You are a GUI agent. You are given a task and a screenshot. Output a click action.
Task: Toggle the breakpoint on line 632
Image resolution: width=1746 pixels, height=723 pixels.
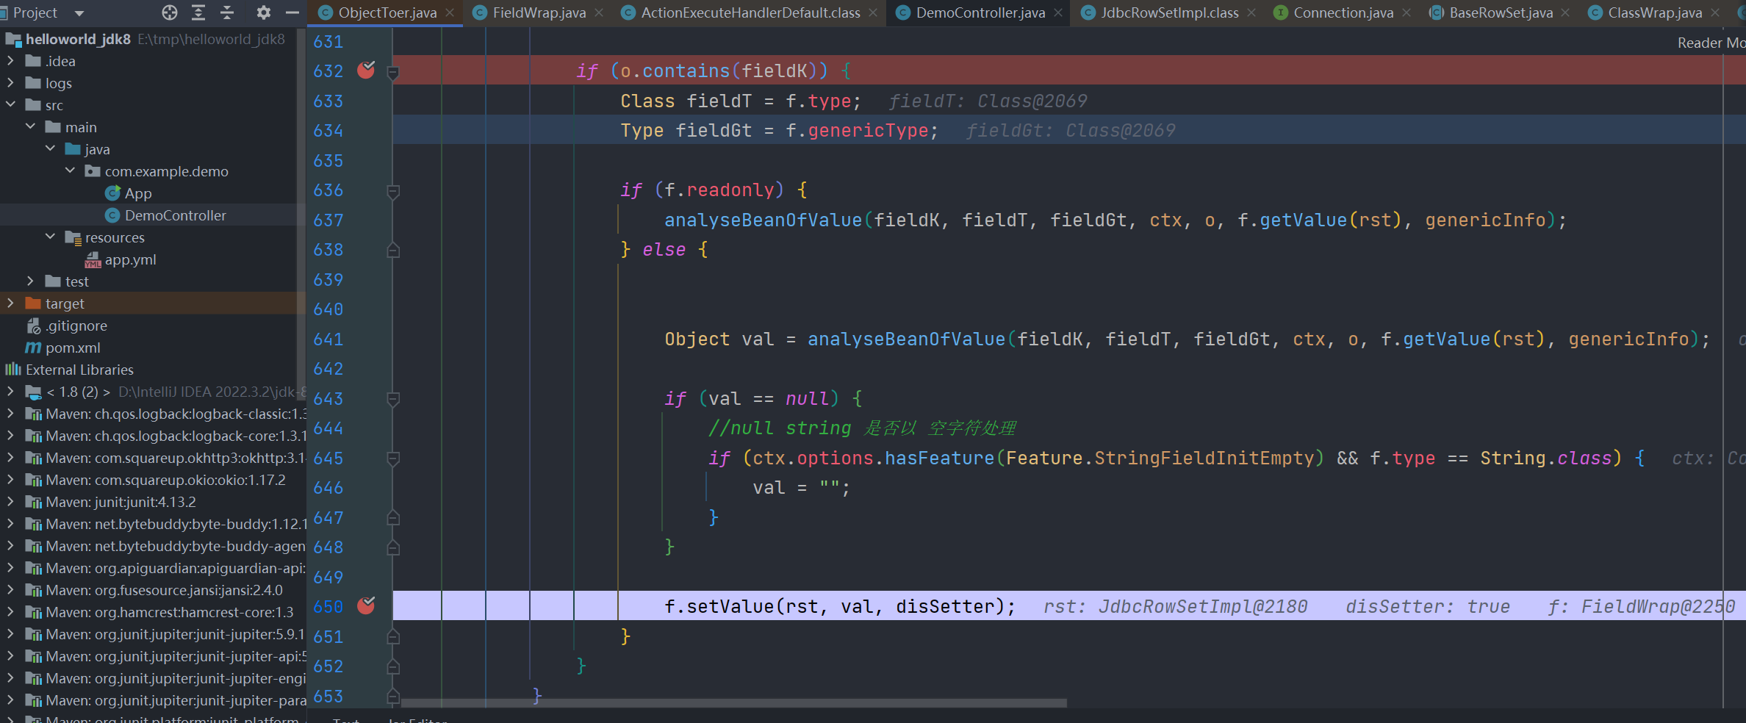pos(366,71)
